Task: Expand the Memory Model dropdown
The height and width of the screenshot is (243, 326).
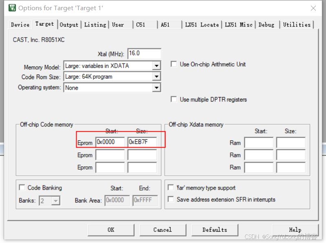Action: coord(156,66)
